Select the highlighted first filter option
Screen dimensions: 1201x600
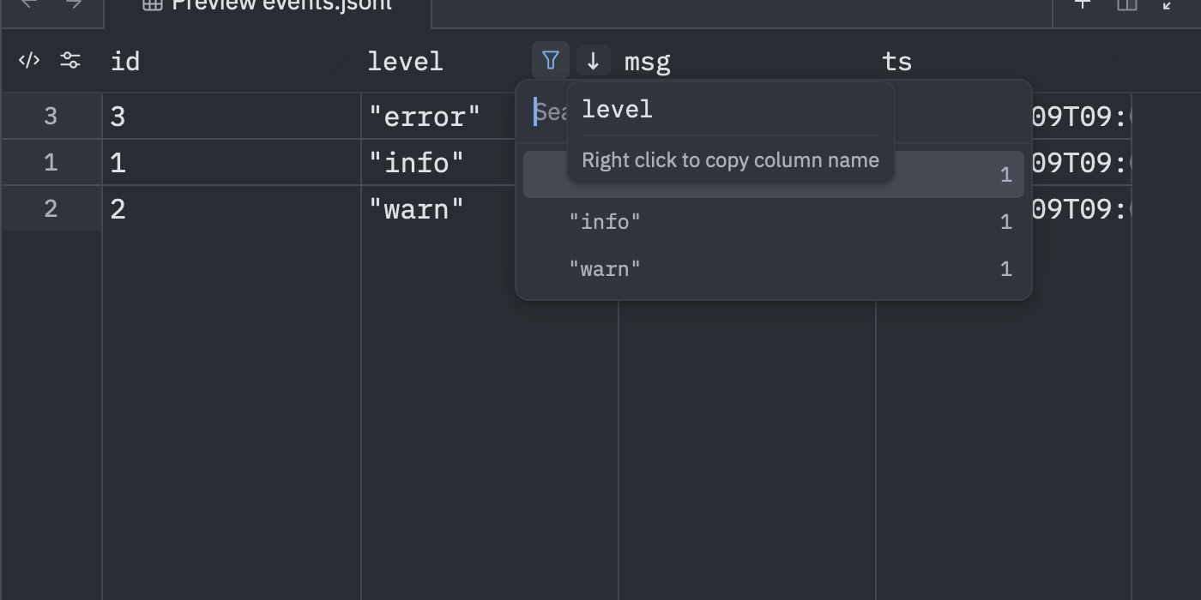pyautogui.click(x=773, y=175)
